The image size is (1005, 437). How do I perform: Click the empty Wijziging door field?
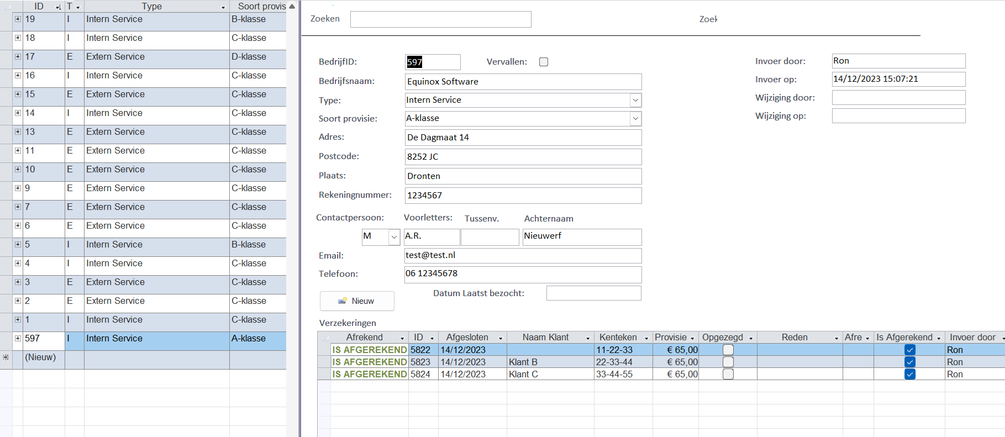pyautogui.click(x=899, y=98)
